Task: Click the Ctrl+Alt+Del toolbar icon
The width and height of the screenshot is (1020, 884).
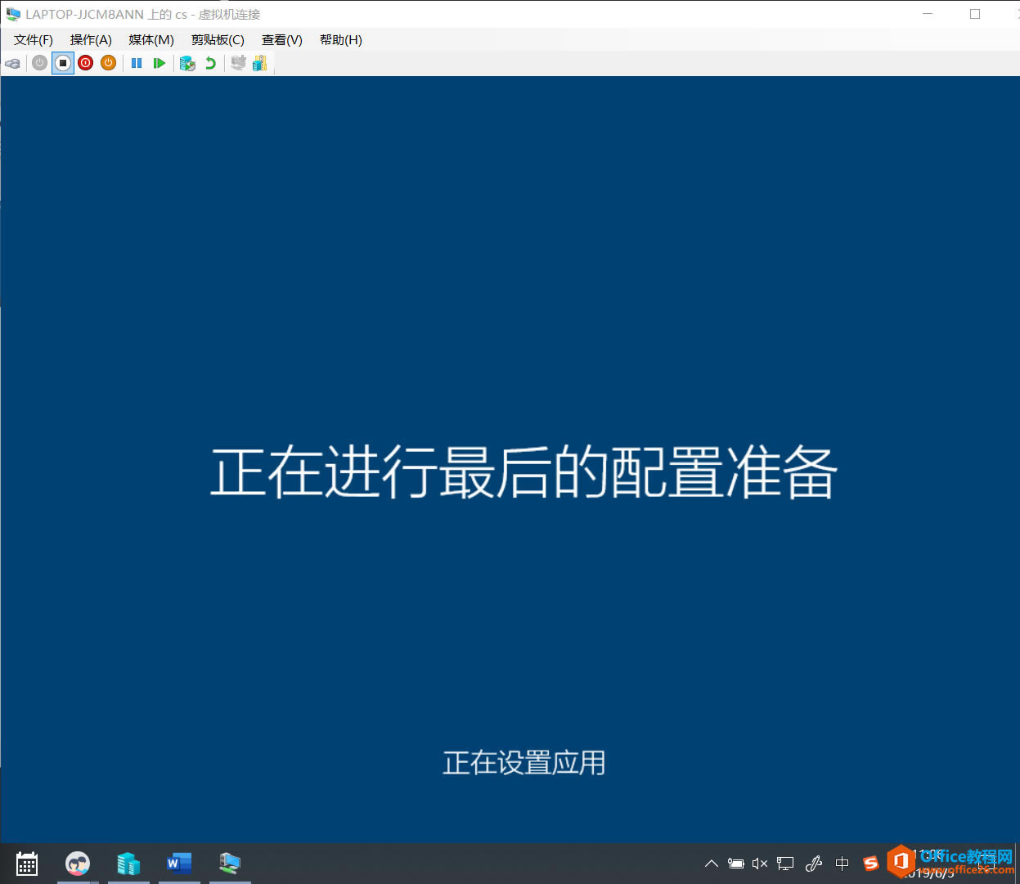Action: (x=12, y=63)
